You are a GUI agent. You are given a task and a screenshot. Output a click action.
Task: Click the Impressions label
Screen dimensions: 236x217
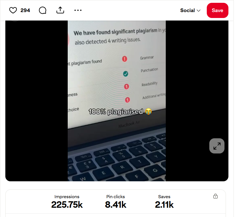(x=67, y=197)
